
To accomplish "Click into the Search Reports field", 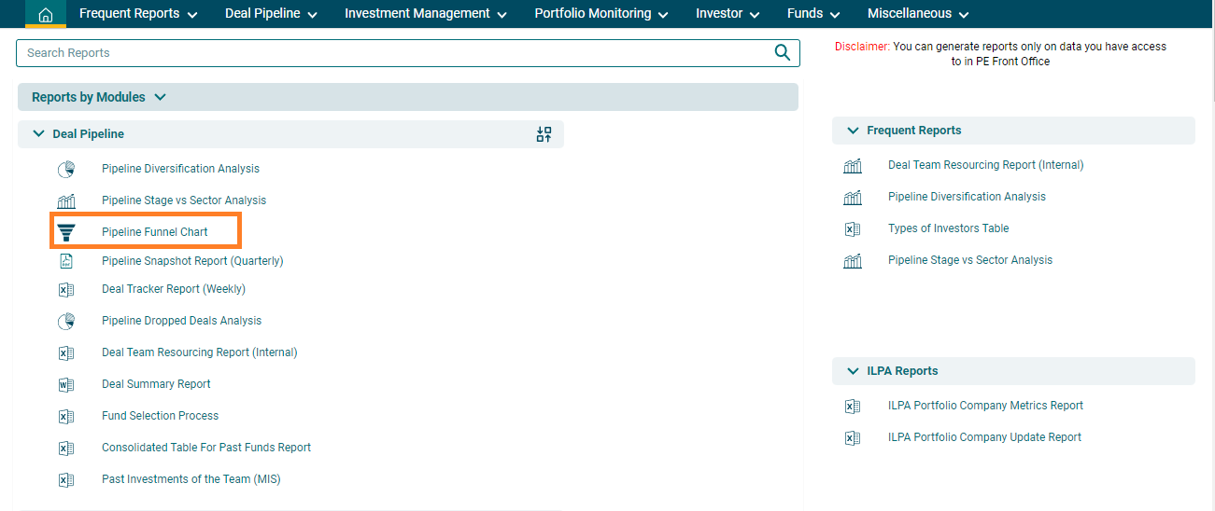I will coord(392,53).
